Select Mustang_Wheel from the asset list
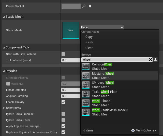The image size is (163, 136). [x=103, y=76]
